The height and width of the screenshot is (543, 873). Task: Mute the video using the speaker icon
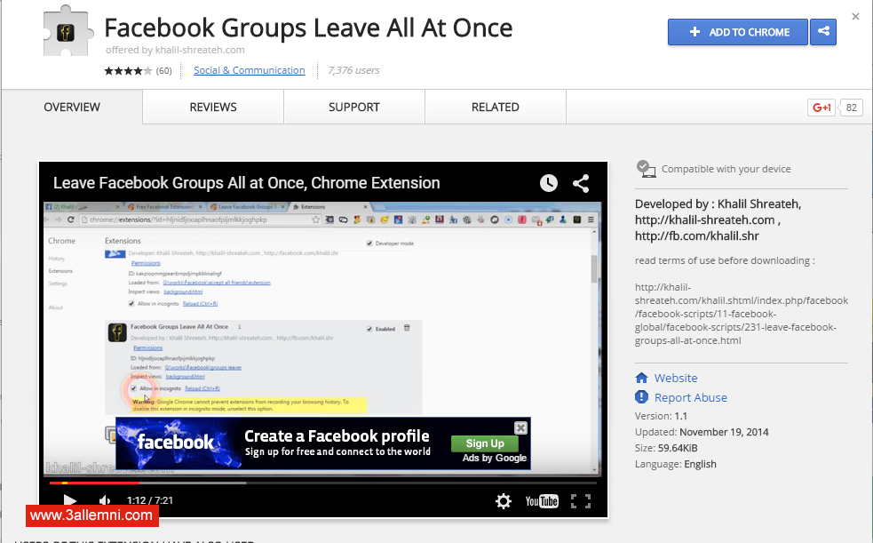pos(105,500)
